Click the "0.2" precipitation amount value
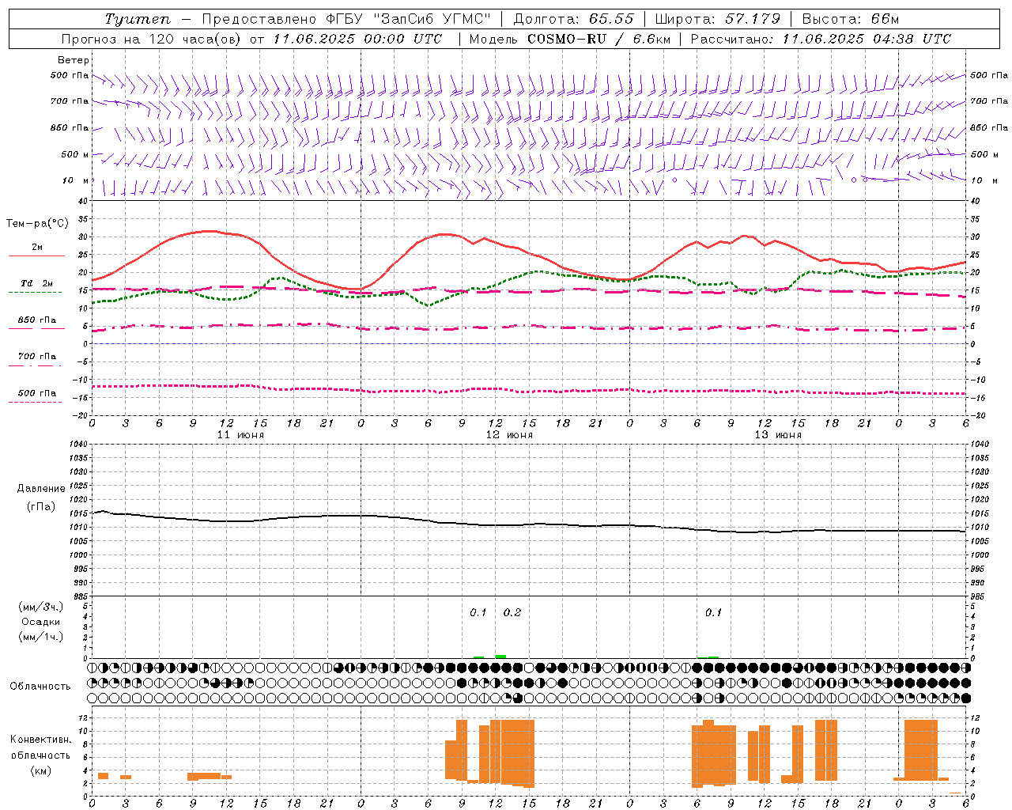The image size is (1012, 810). click(x=512, y=612)
